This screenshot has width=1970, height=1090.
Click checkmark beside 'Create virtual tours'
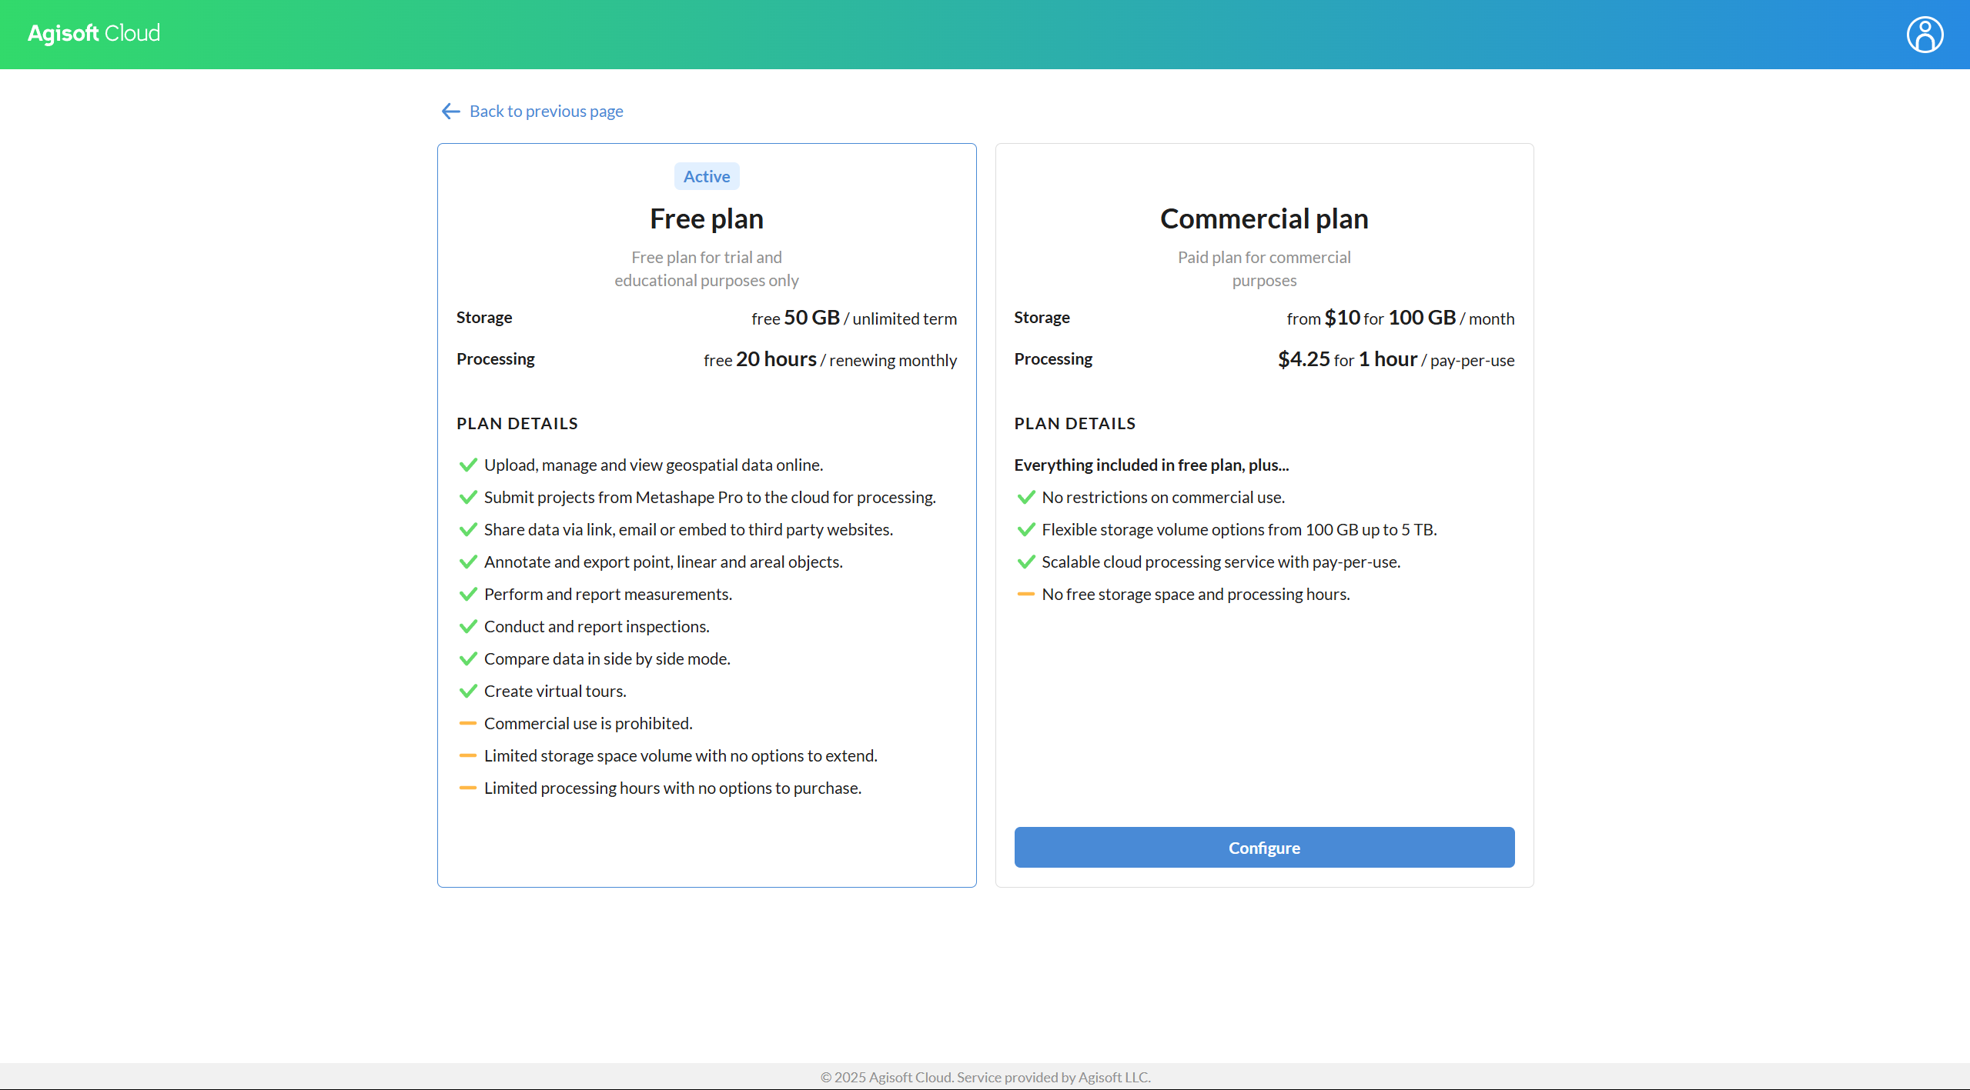[x=468, y=691]
